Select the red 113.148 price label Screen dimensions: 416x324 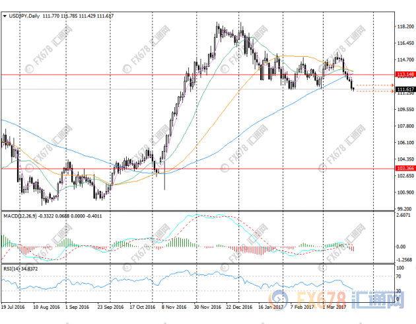(x=405, y=75)
